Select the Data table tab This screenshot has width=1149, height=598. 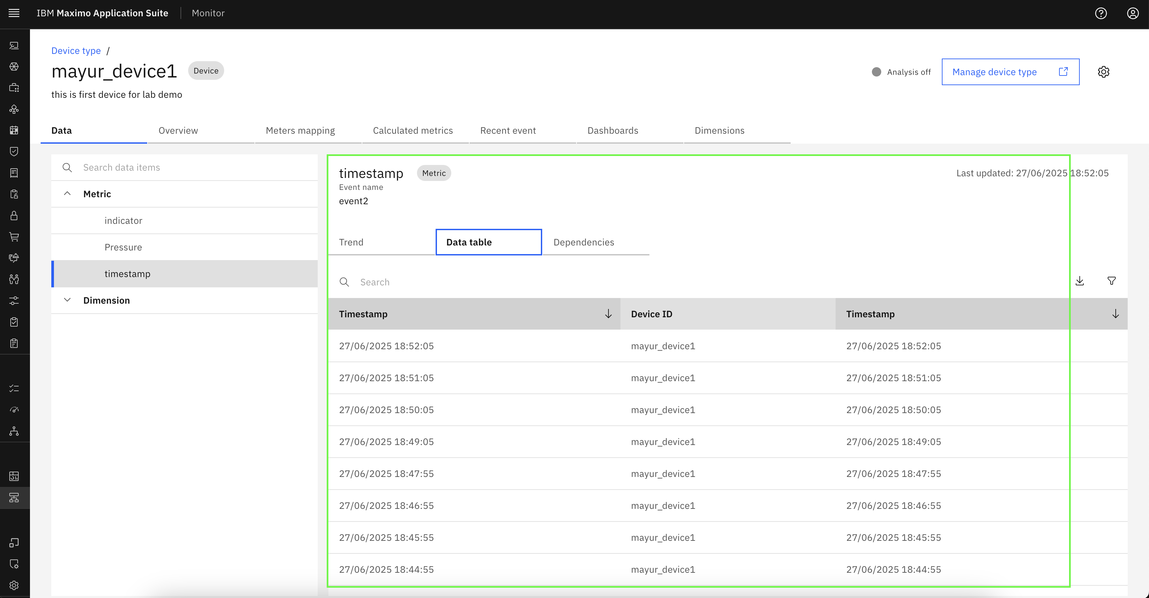(489, 242)
